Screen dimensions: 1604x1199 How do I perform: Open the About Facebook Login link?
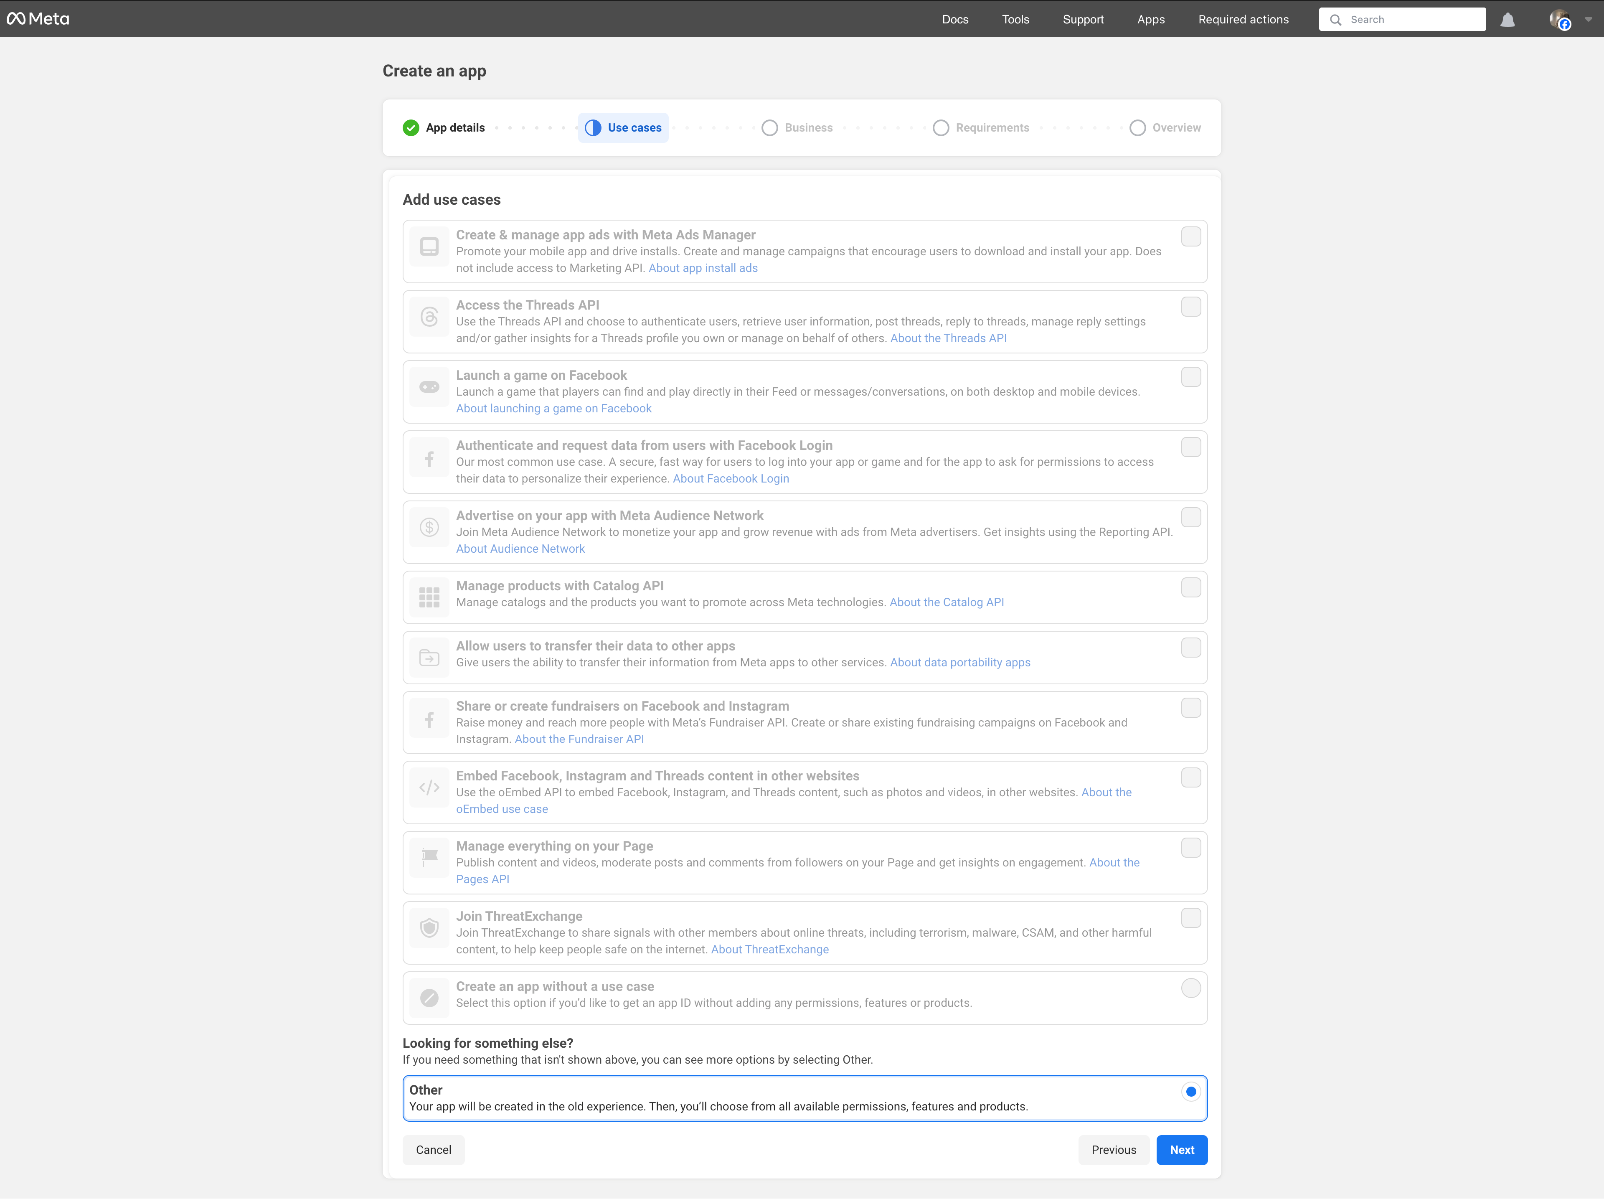tap(730, 479)
